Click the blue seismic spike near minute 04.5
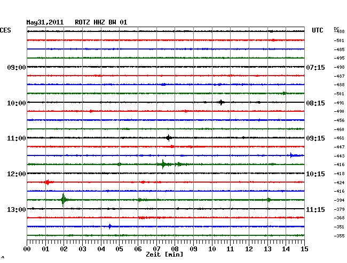The image size is (347, 263). (110, 226)
